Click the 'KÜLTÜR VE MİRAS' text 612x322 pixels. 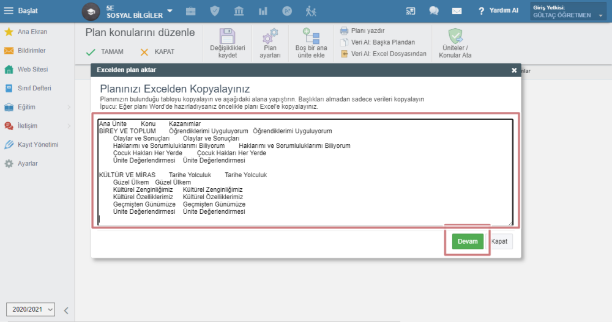pos(127,175)
